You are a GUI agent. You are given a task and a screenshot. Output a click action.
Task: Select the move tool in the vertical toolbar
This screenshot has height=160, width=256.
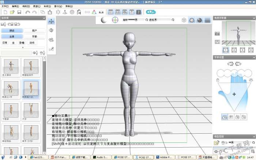(x=52, y=21)
